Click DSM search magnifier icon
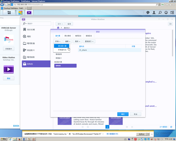176x141 pixels. click(x=160, y=13)
